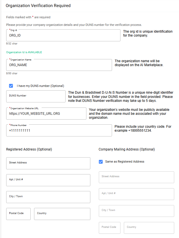Focus Postal Code under Company Mailing Address
Screen dimensions: 179x238
[x=109, y=228]
